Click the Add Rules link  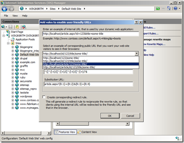pyautogui.click(x=149, y=28)
